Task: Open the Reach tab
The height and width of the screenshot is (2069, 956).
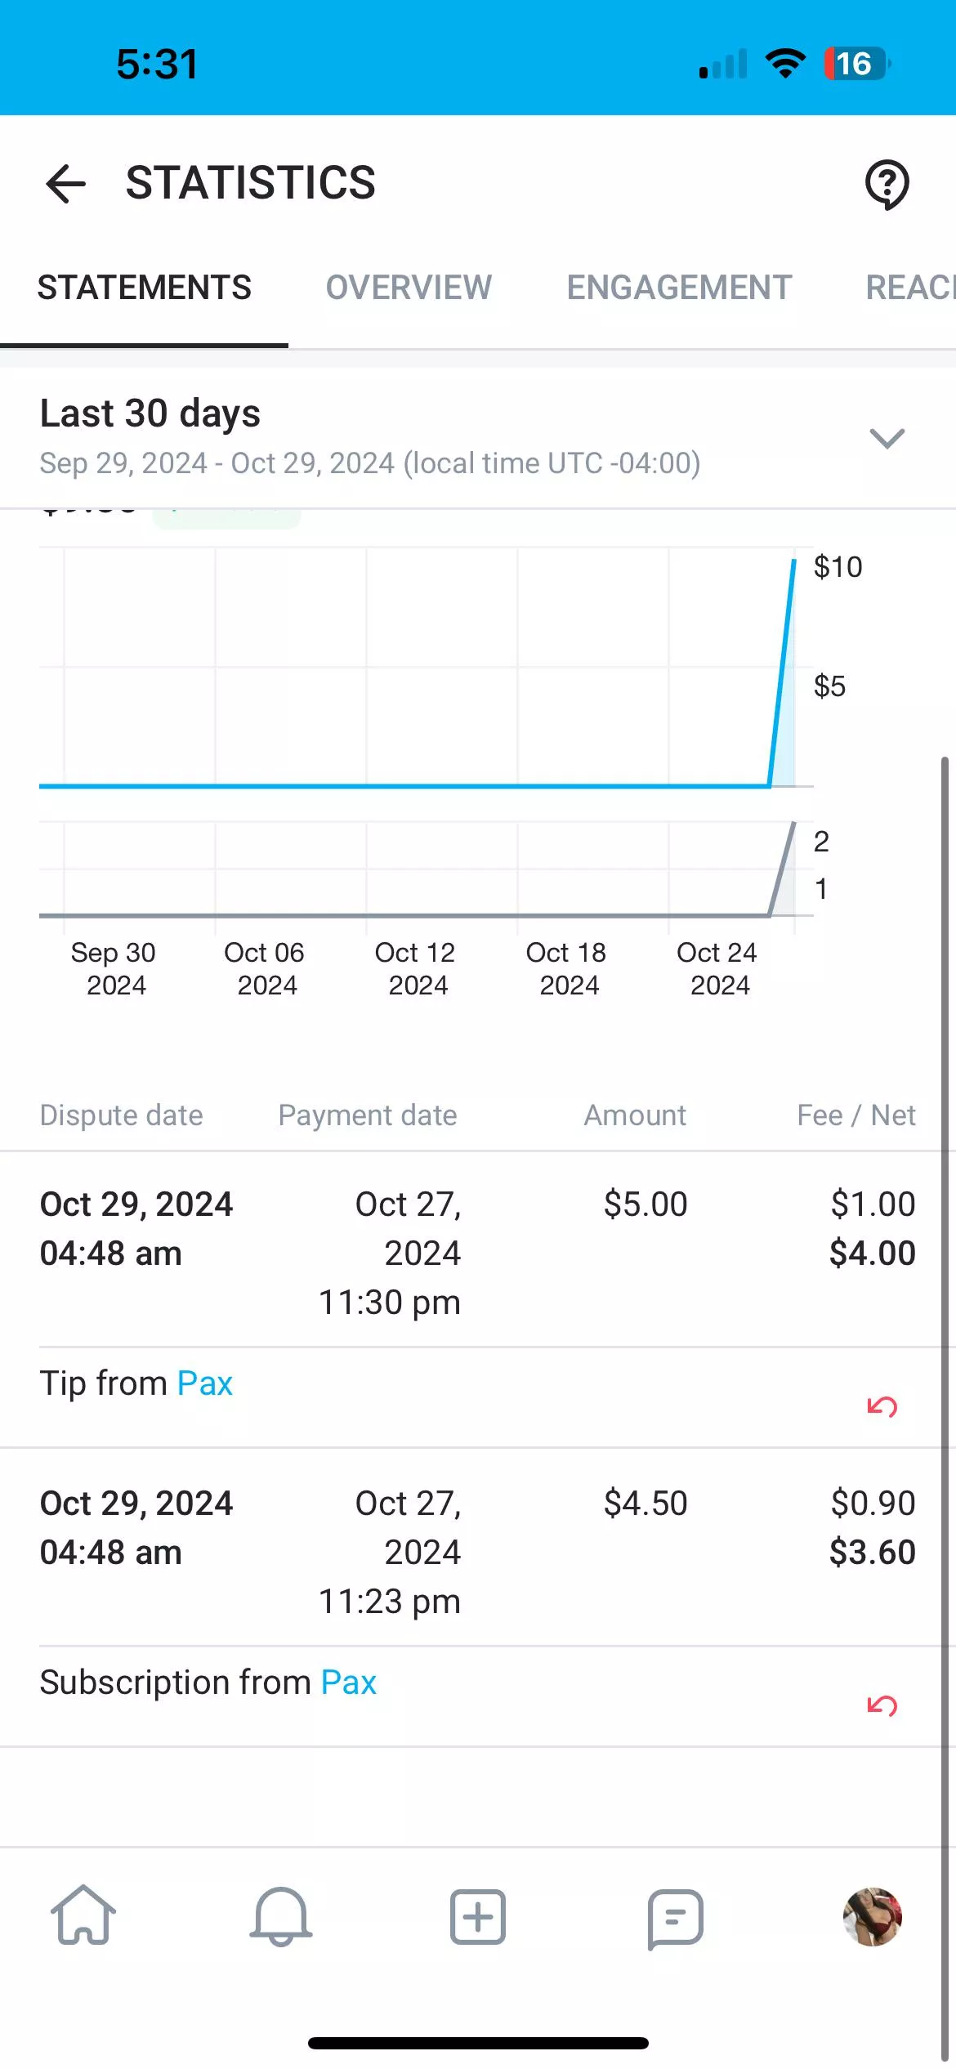Action: pyautogui.click(x=909, y=288)
